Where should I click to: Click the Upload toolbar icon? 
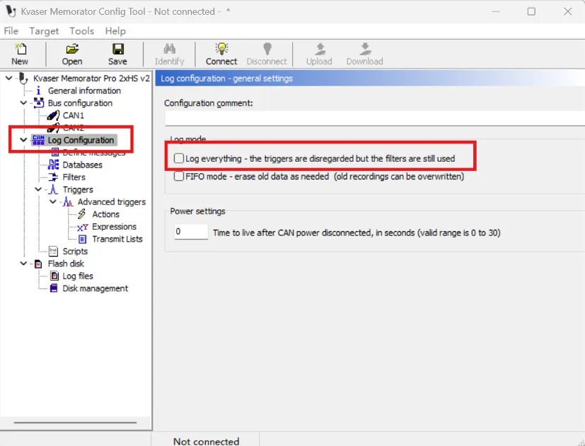[320, 49]
